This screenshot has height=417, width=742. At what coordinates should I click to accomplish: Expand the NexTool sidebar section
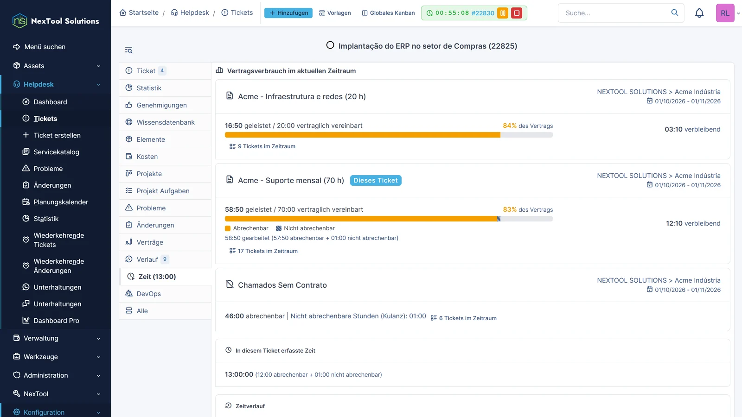56,394
